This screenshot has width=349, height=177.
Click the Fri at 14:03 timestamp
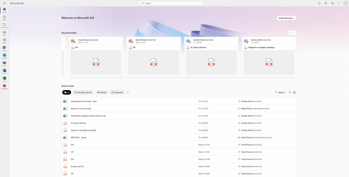[203, 109]
